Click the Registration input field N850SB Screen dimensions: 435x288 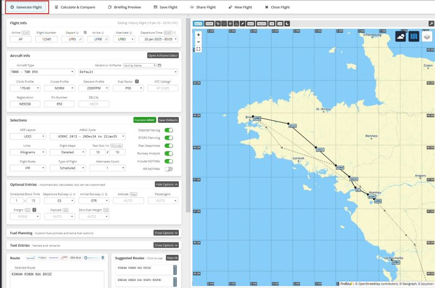tap(25, 104)
